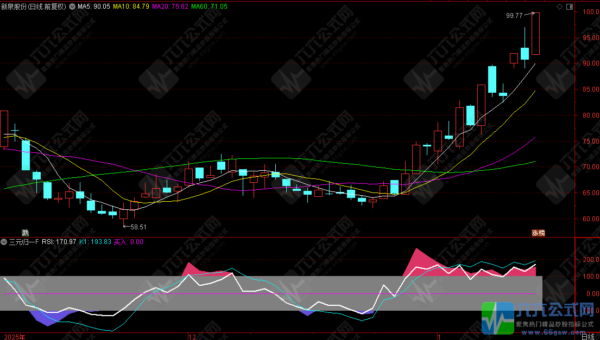Click the diamond marker icon at top right

click(x=560, y=6)
